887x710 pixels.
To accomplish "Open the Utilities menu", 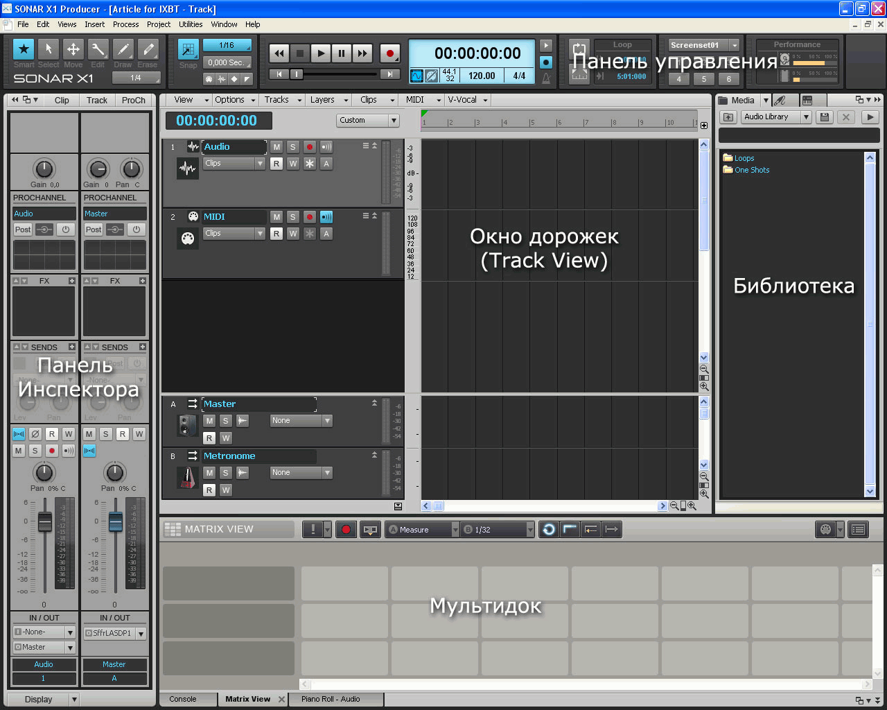I will pyautogui.click(x=191, y=24).
